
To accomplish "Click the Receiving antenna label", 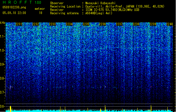I will click(64, 13).
